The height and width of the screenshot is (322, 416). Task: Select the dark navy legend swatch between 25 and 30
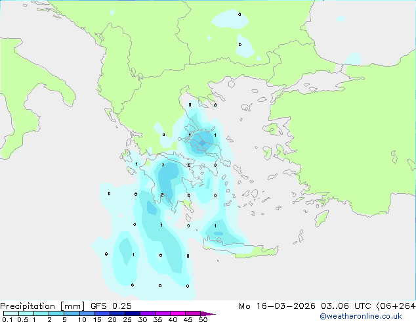pyautogui.click(x=133, y=313)
